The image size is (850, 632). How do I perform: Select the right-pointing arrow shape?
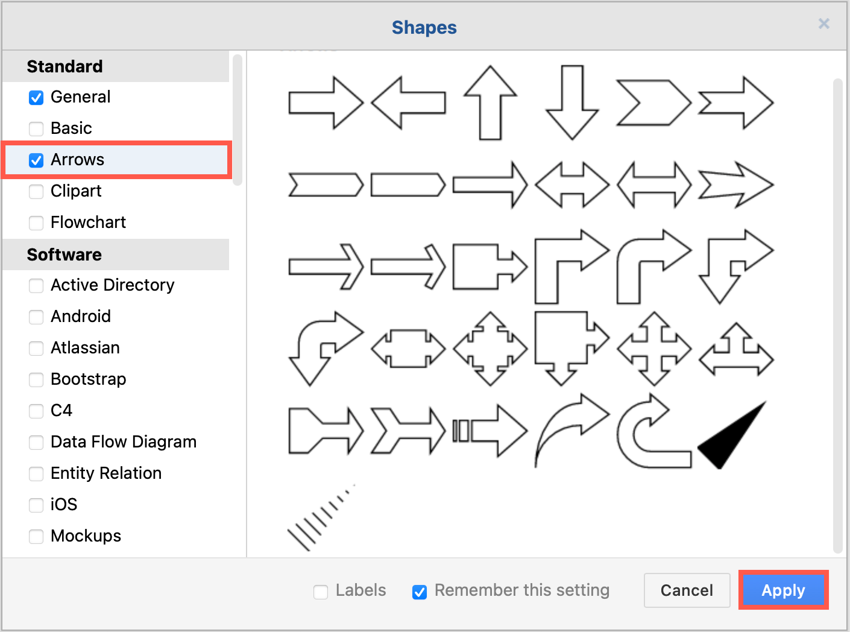pos(326,104)
